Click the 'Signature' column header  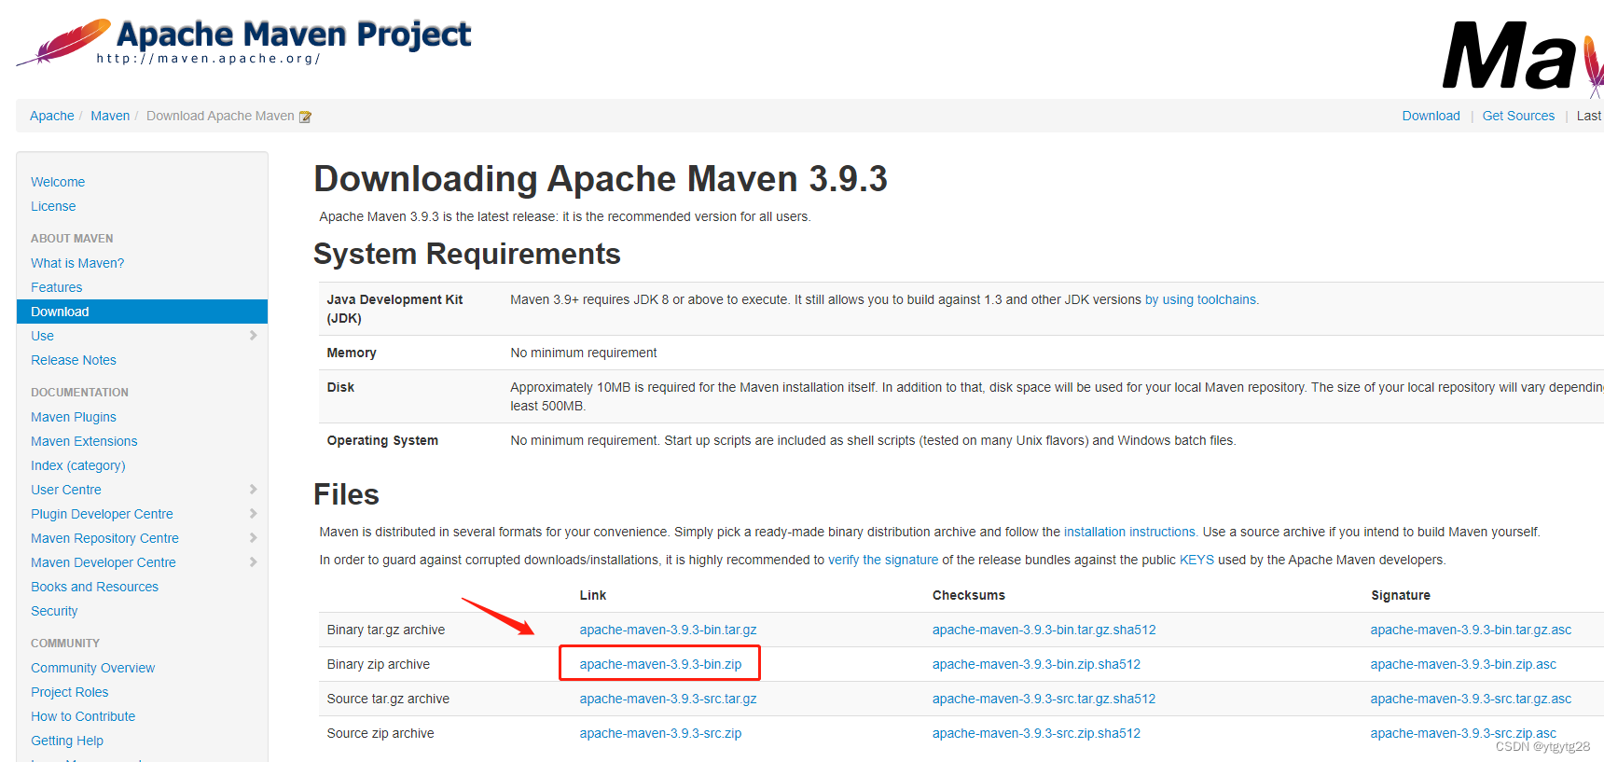(x=1401, y=595)
